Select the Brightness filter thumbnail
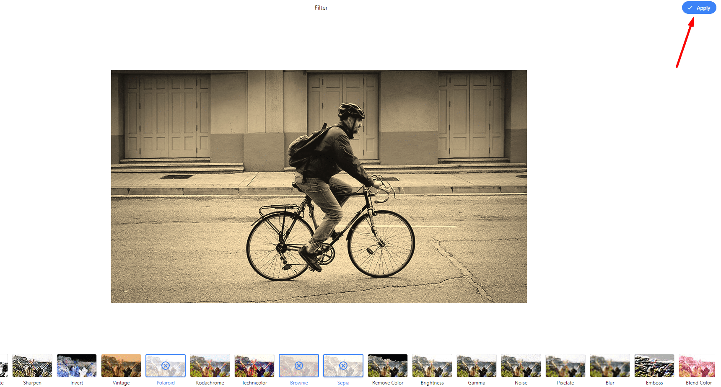This screenshot has width=721, height=387. point(432,366)
